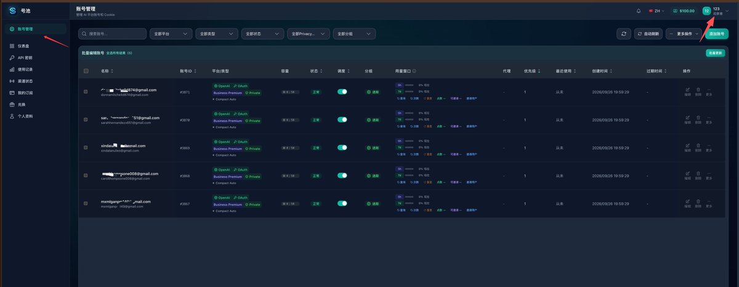Toggle 调度 switch for account #3870

342,120
